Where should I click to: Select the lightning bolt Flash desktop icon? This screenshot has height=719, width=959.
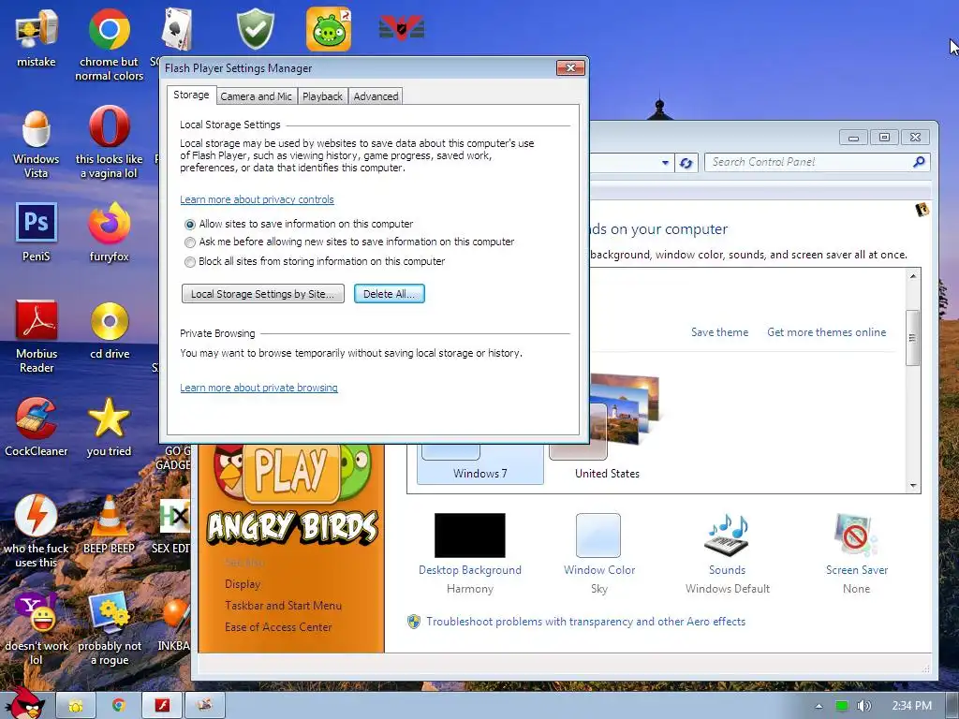[x=37, y=516]
